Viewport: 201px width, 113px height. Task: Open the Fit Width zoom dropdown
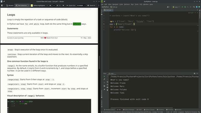tap(81, 6)
